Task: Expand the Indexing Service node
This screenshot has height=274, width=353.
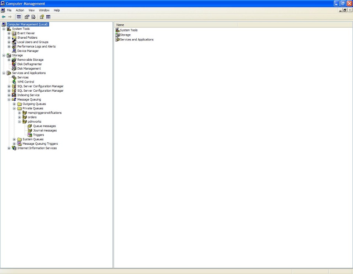Action: point(9,95)
